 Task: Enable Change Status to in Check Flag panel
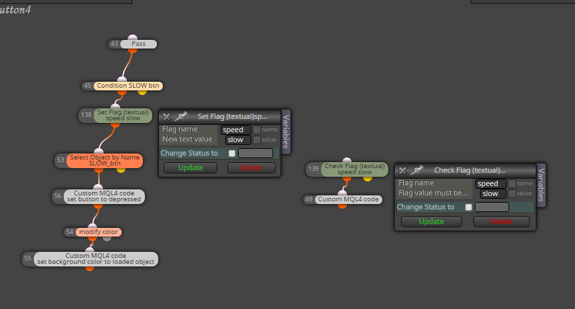[468, 207]
